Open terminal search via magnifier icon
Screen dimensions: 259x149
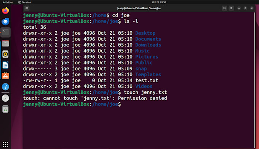coord(224,8)
